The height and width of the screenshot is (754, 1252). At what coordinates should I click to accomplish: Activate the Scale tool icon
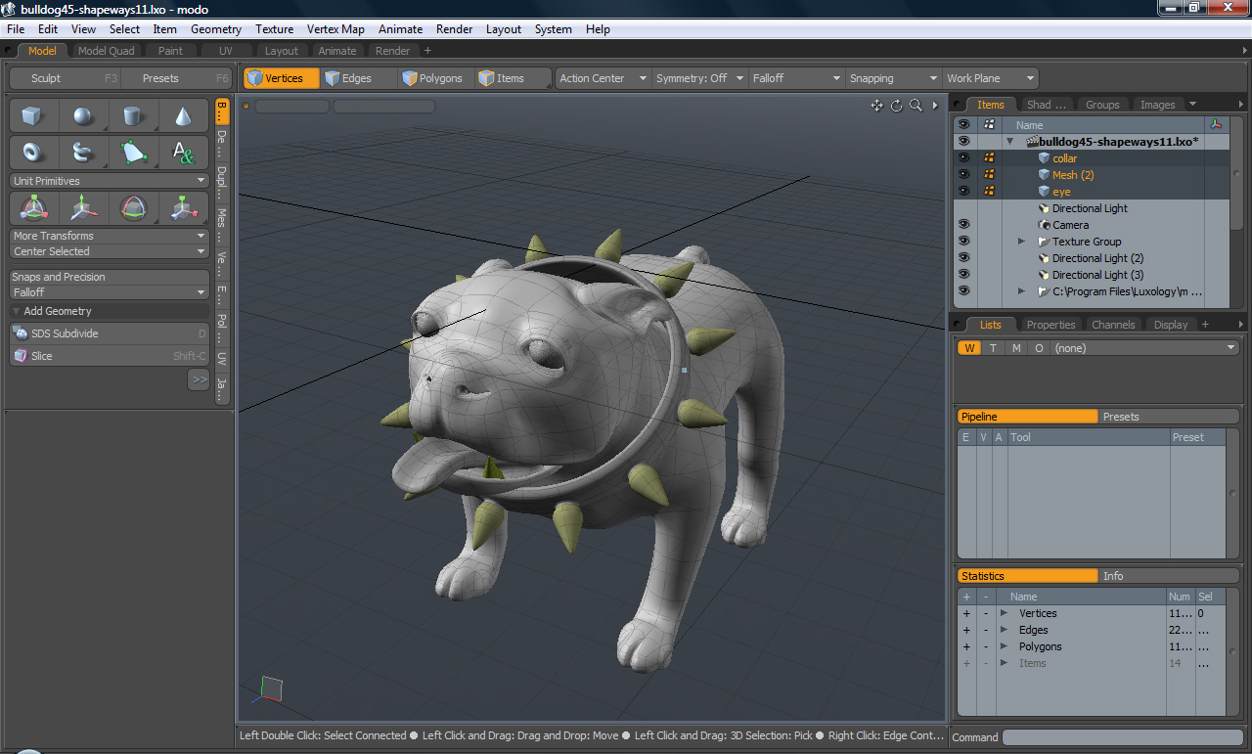183,207
